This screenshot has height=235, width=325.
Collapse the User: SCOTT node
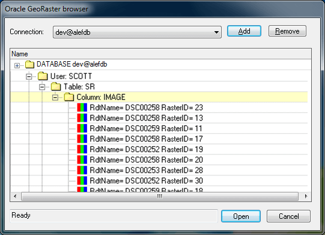tap(29, 77)
